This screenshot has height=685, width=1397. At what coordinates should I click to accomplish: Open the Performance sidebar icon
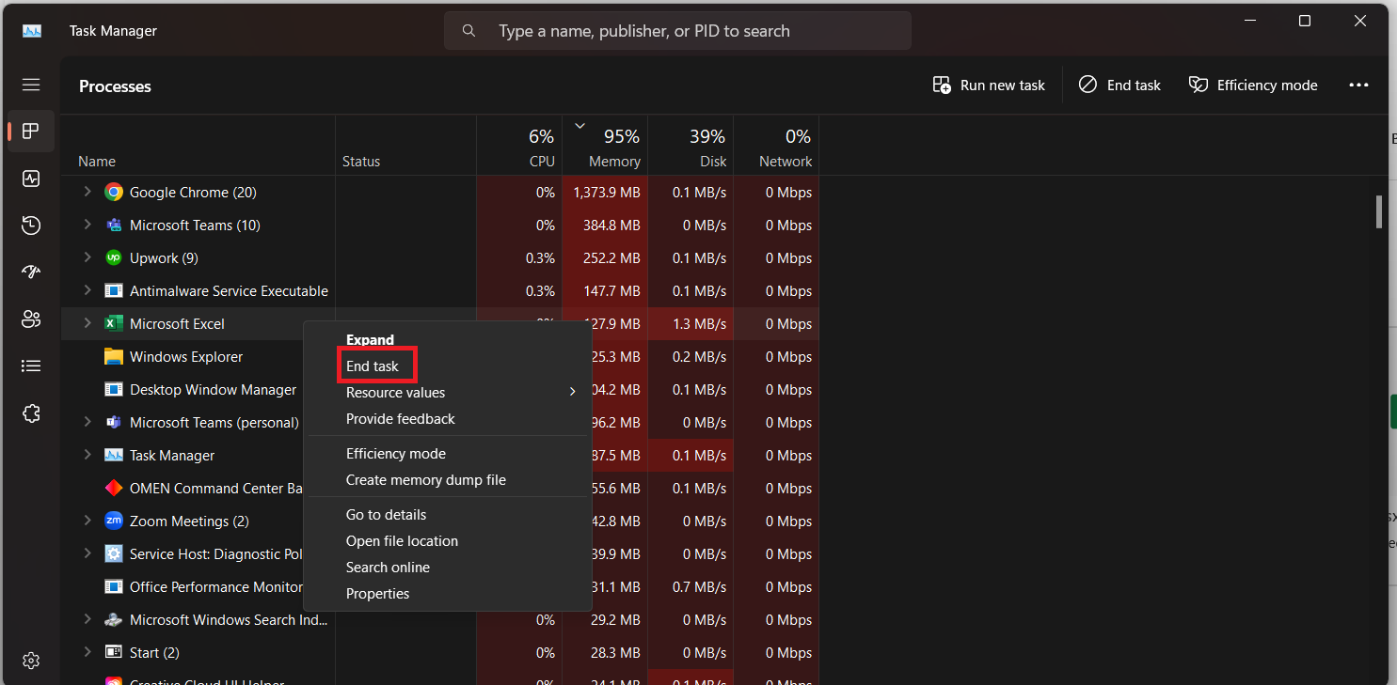(31, 178)
